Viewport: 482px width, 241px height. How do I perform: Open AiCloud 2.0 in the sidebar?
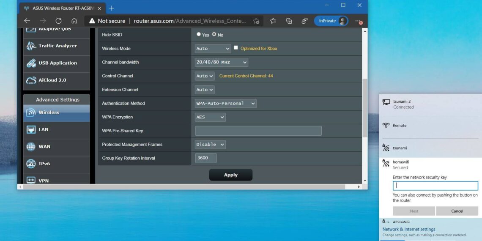(x=57, y=80)
